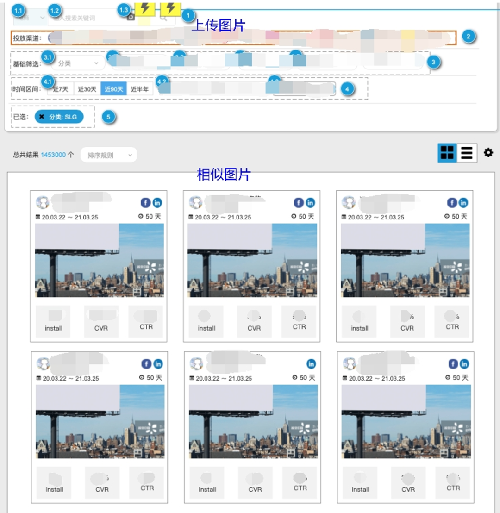Select the 近半年 time range tab
The height and width of the screenshot is (513, 500).
(x=140, y=89)
